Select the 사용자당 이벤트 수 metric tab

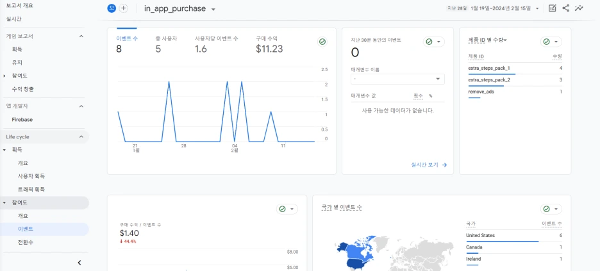coord(217,44)
